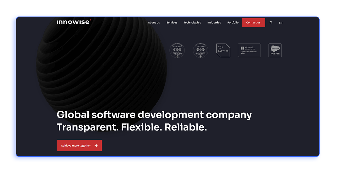Open the search magnifier icon
This screenshot has height=189, width=337.
(x=271, y=22)
